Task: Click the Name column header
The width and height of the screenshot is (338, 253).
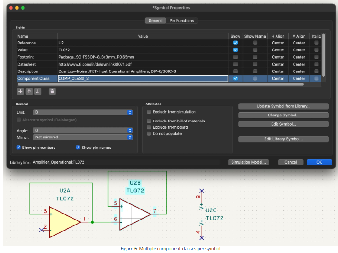Action: pyautogui.click(x=37, y=36)
